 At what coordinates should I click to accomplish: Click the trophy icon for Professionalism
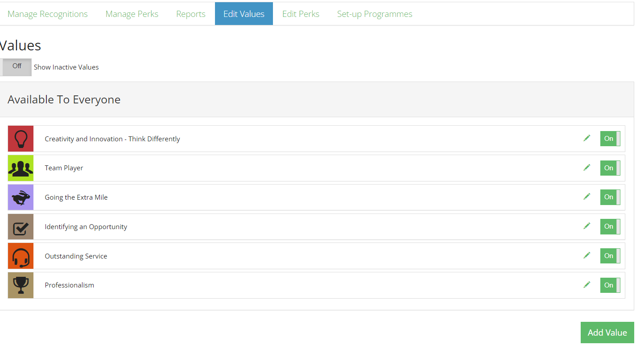[x=21, y=285]
